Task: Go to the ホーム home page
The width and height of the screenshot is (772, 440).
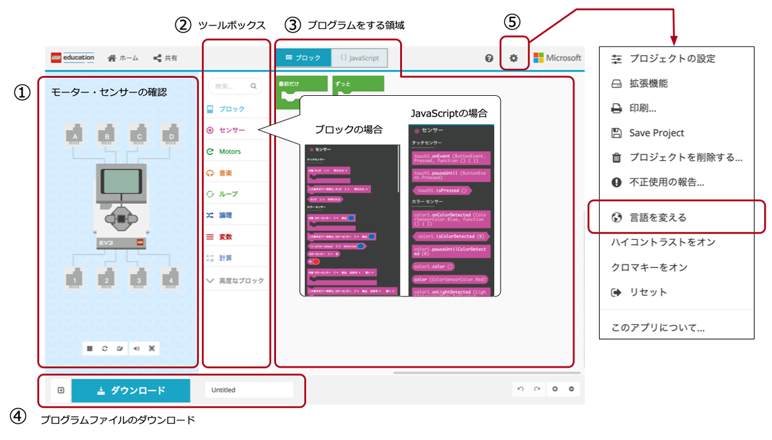Action: (123, 58)
